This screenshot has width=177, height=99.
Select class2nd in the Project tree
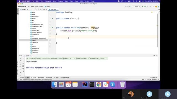[34, 42]
